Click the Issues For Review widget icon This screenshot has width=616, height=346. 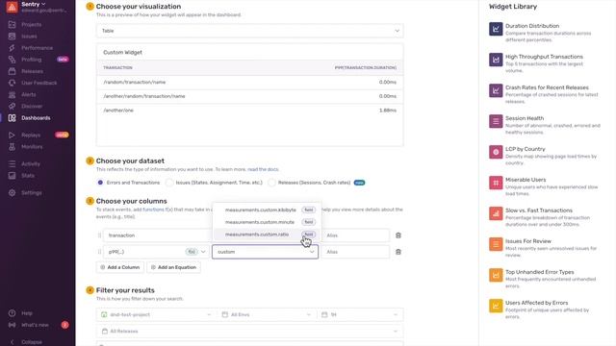[x=496, y=244]
